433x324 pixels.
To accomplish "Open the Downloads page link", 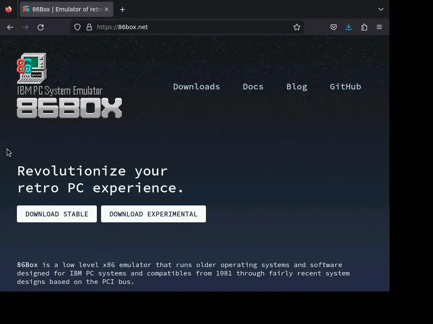I will (x=196, y=87).
